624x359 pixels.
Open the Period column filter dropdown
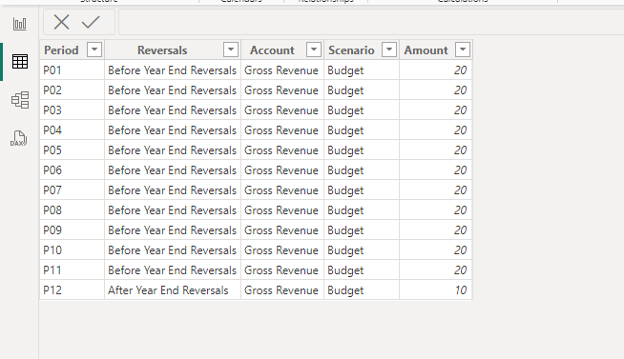94,50
